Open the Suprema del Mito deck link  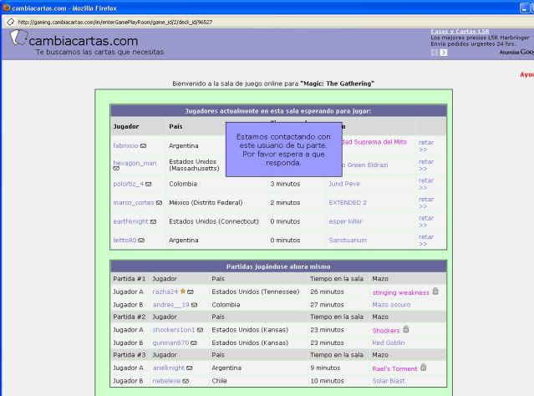coord(374,142)
